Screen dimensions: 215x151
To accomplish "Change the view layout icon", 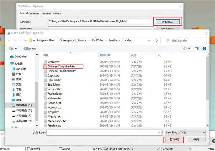I will pyautogui.click(x=185, y=49).
